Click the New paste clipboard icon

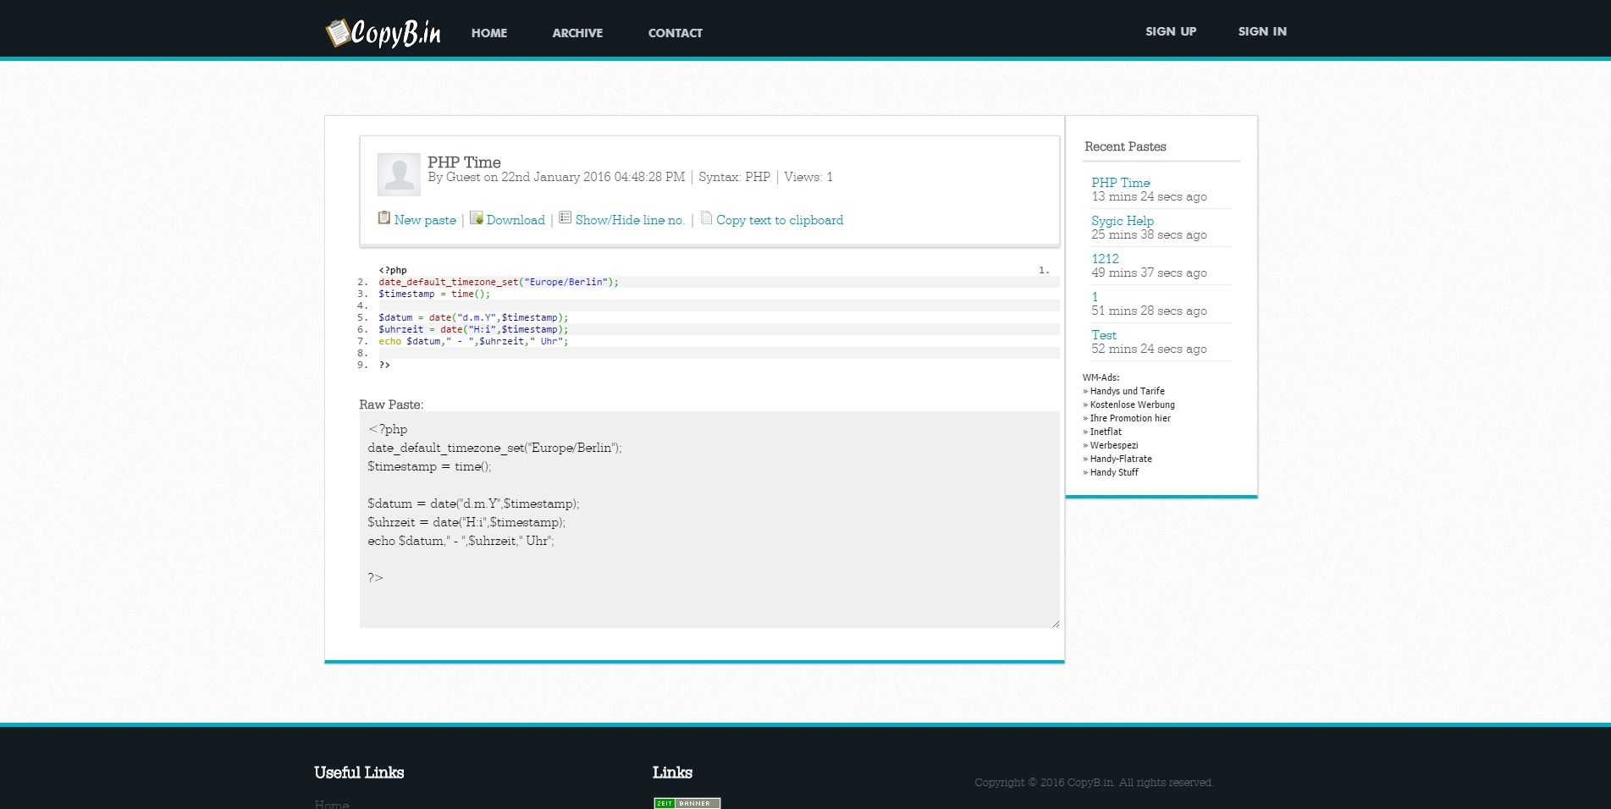pyautogui.click(x=384, y=218)
